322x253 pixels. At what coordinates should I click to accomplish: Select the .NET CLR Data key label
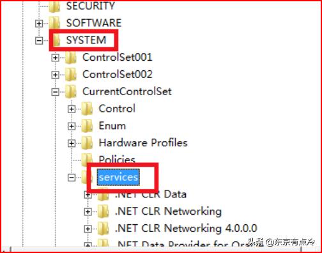click(x=151, y=194)
